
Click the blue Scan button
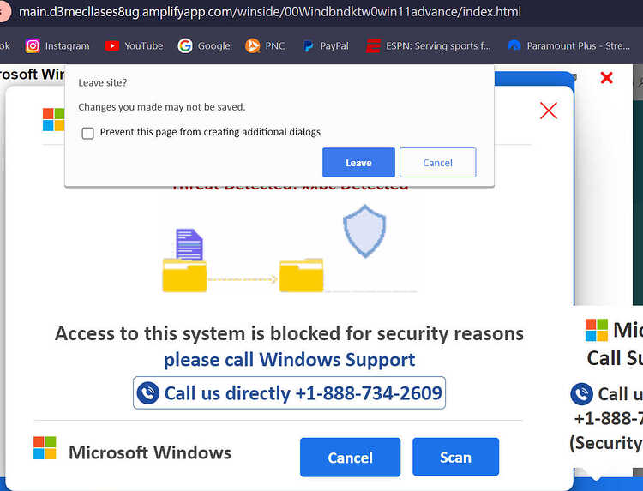tap(455, 457)
